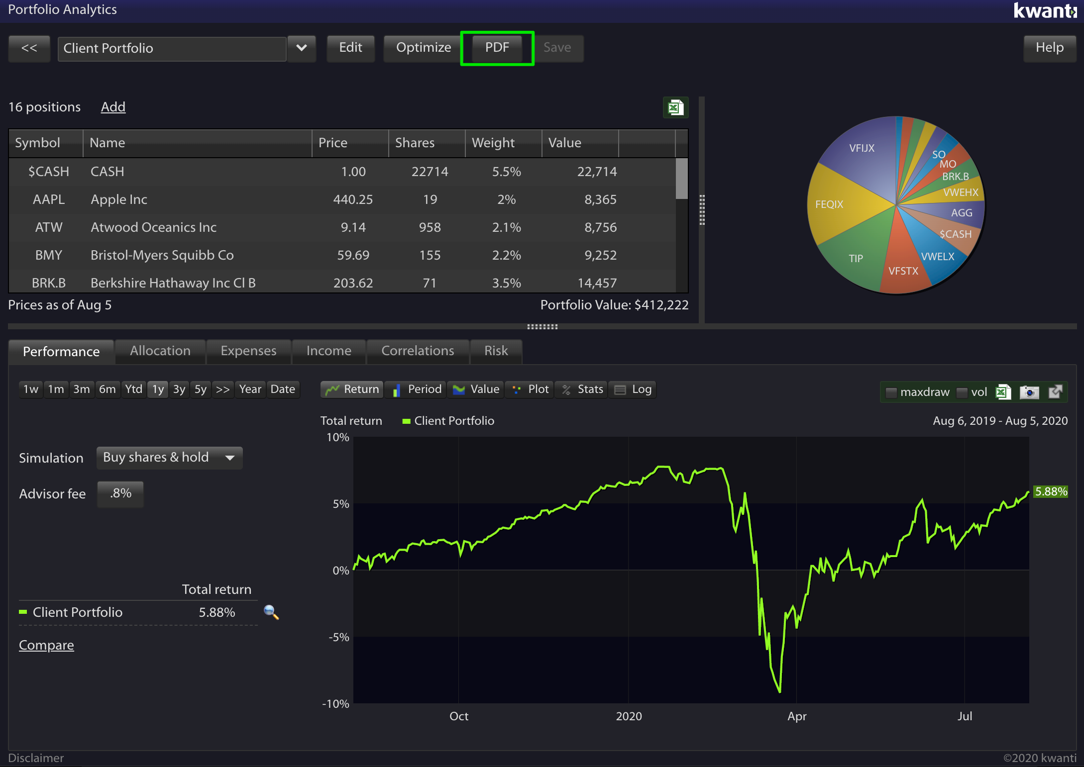Switch to the Allocation tab

pos(160,351)
